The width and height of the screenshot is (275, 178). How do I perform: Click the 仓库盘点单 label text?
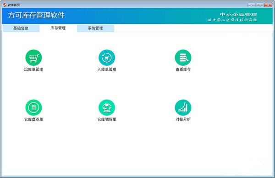33,119
